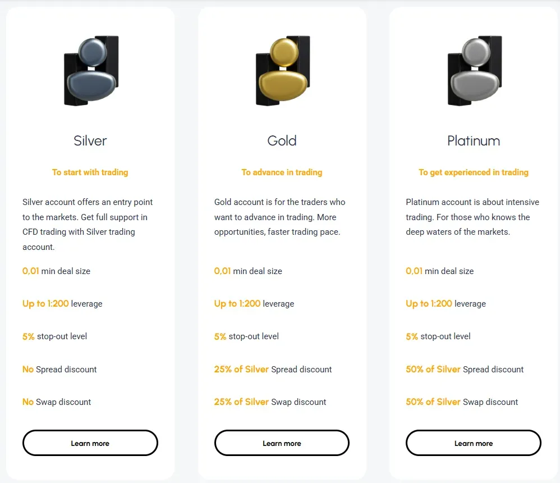Click the 'To advance in trading' tagline

(282, 172)
